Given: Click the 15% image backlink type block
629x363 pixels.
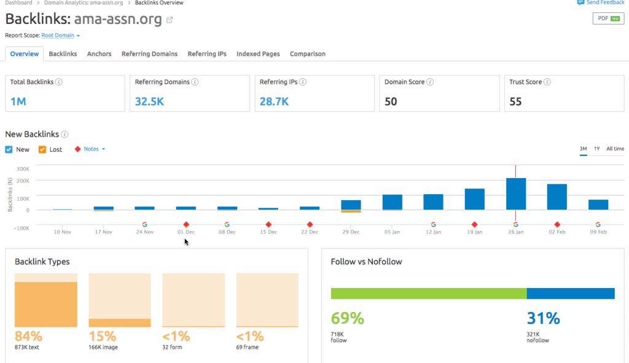Looking at the screenshot, I should tap(120, 300).
